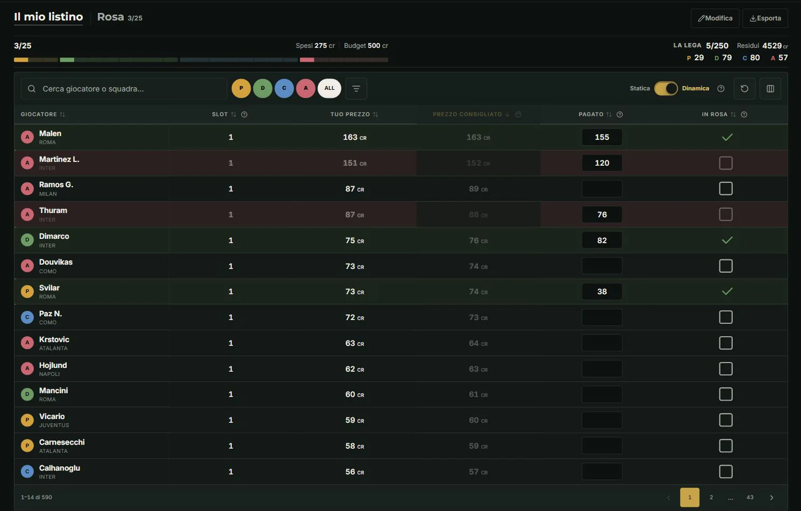Check In Rosa box for Ramos G.
Screen dimensions: 801x511
(x=726, y=189)
